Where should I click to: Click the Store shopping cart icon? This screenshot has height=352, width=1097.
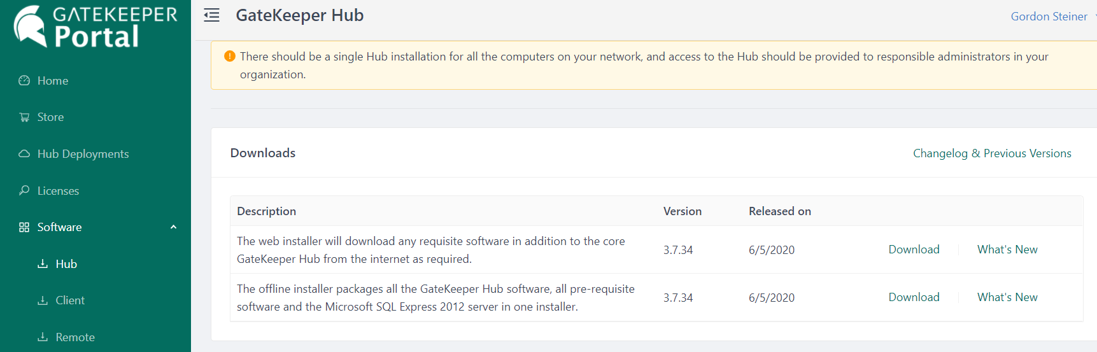click(x=24, y=117)
